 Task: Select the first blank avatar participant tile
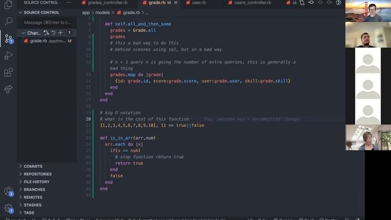[368, 61]
